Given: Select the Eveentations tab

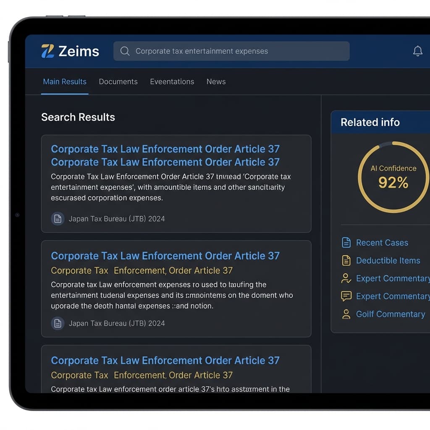Looking at the screenshot, I should point(172,82).
